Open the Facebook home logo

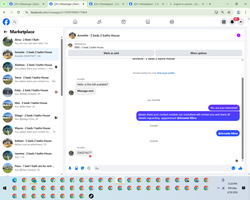[x=6, y=22]
